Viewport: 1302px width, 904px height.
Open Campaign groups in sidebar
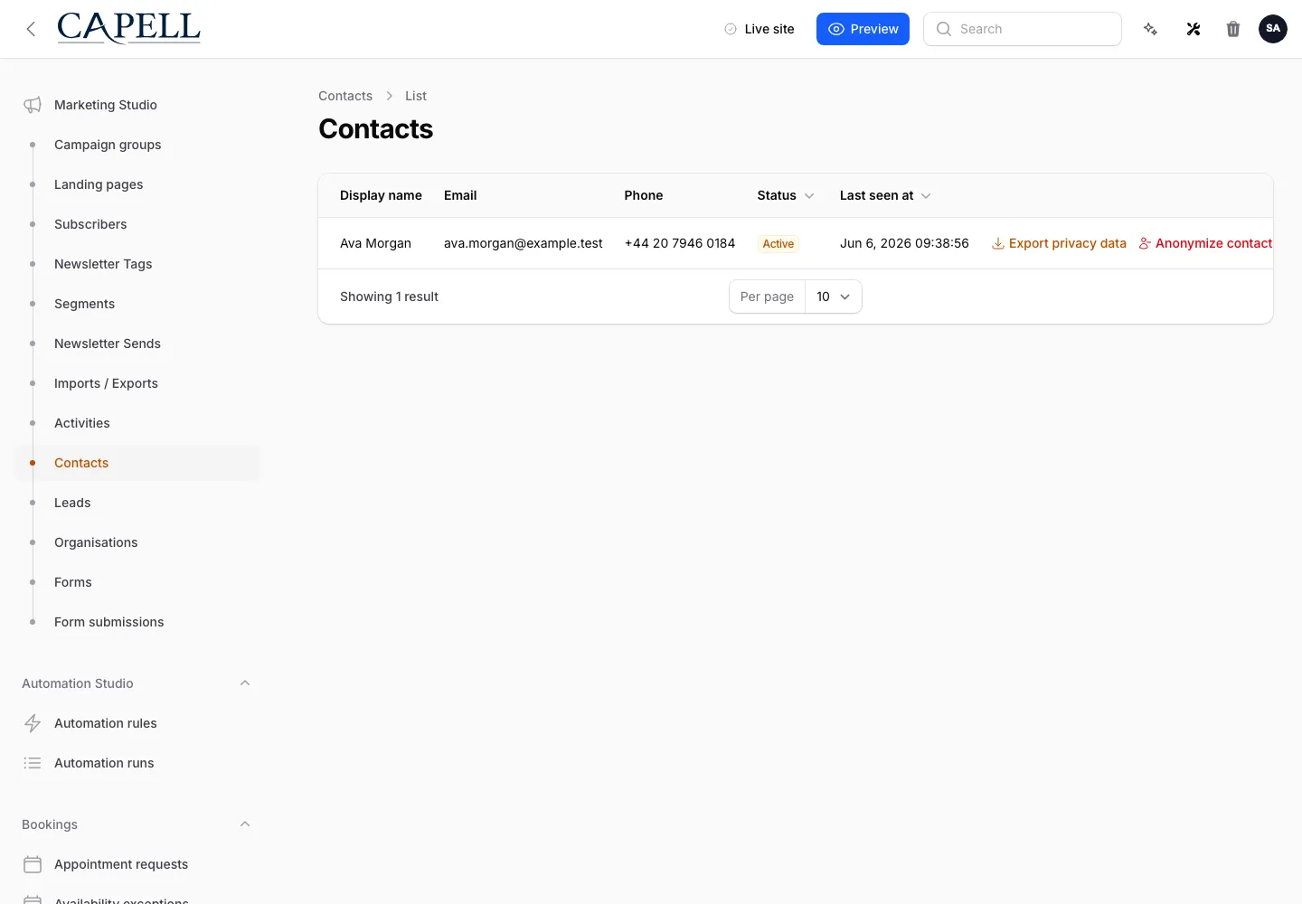click(108, 145)
